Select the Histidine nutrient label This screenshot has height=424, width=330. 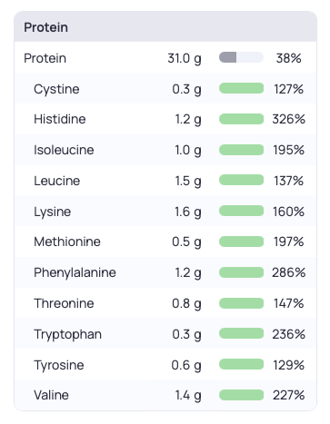60,119
